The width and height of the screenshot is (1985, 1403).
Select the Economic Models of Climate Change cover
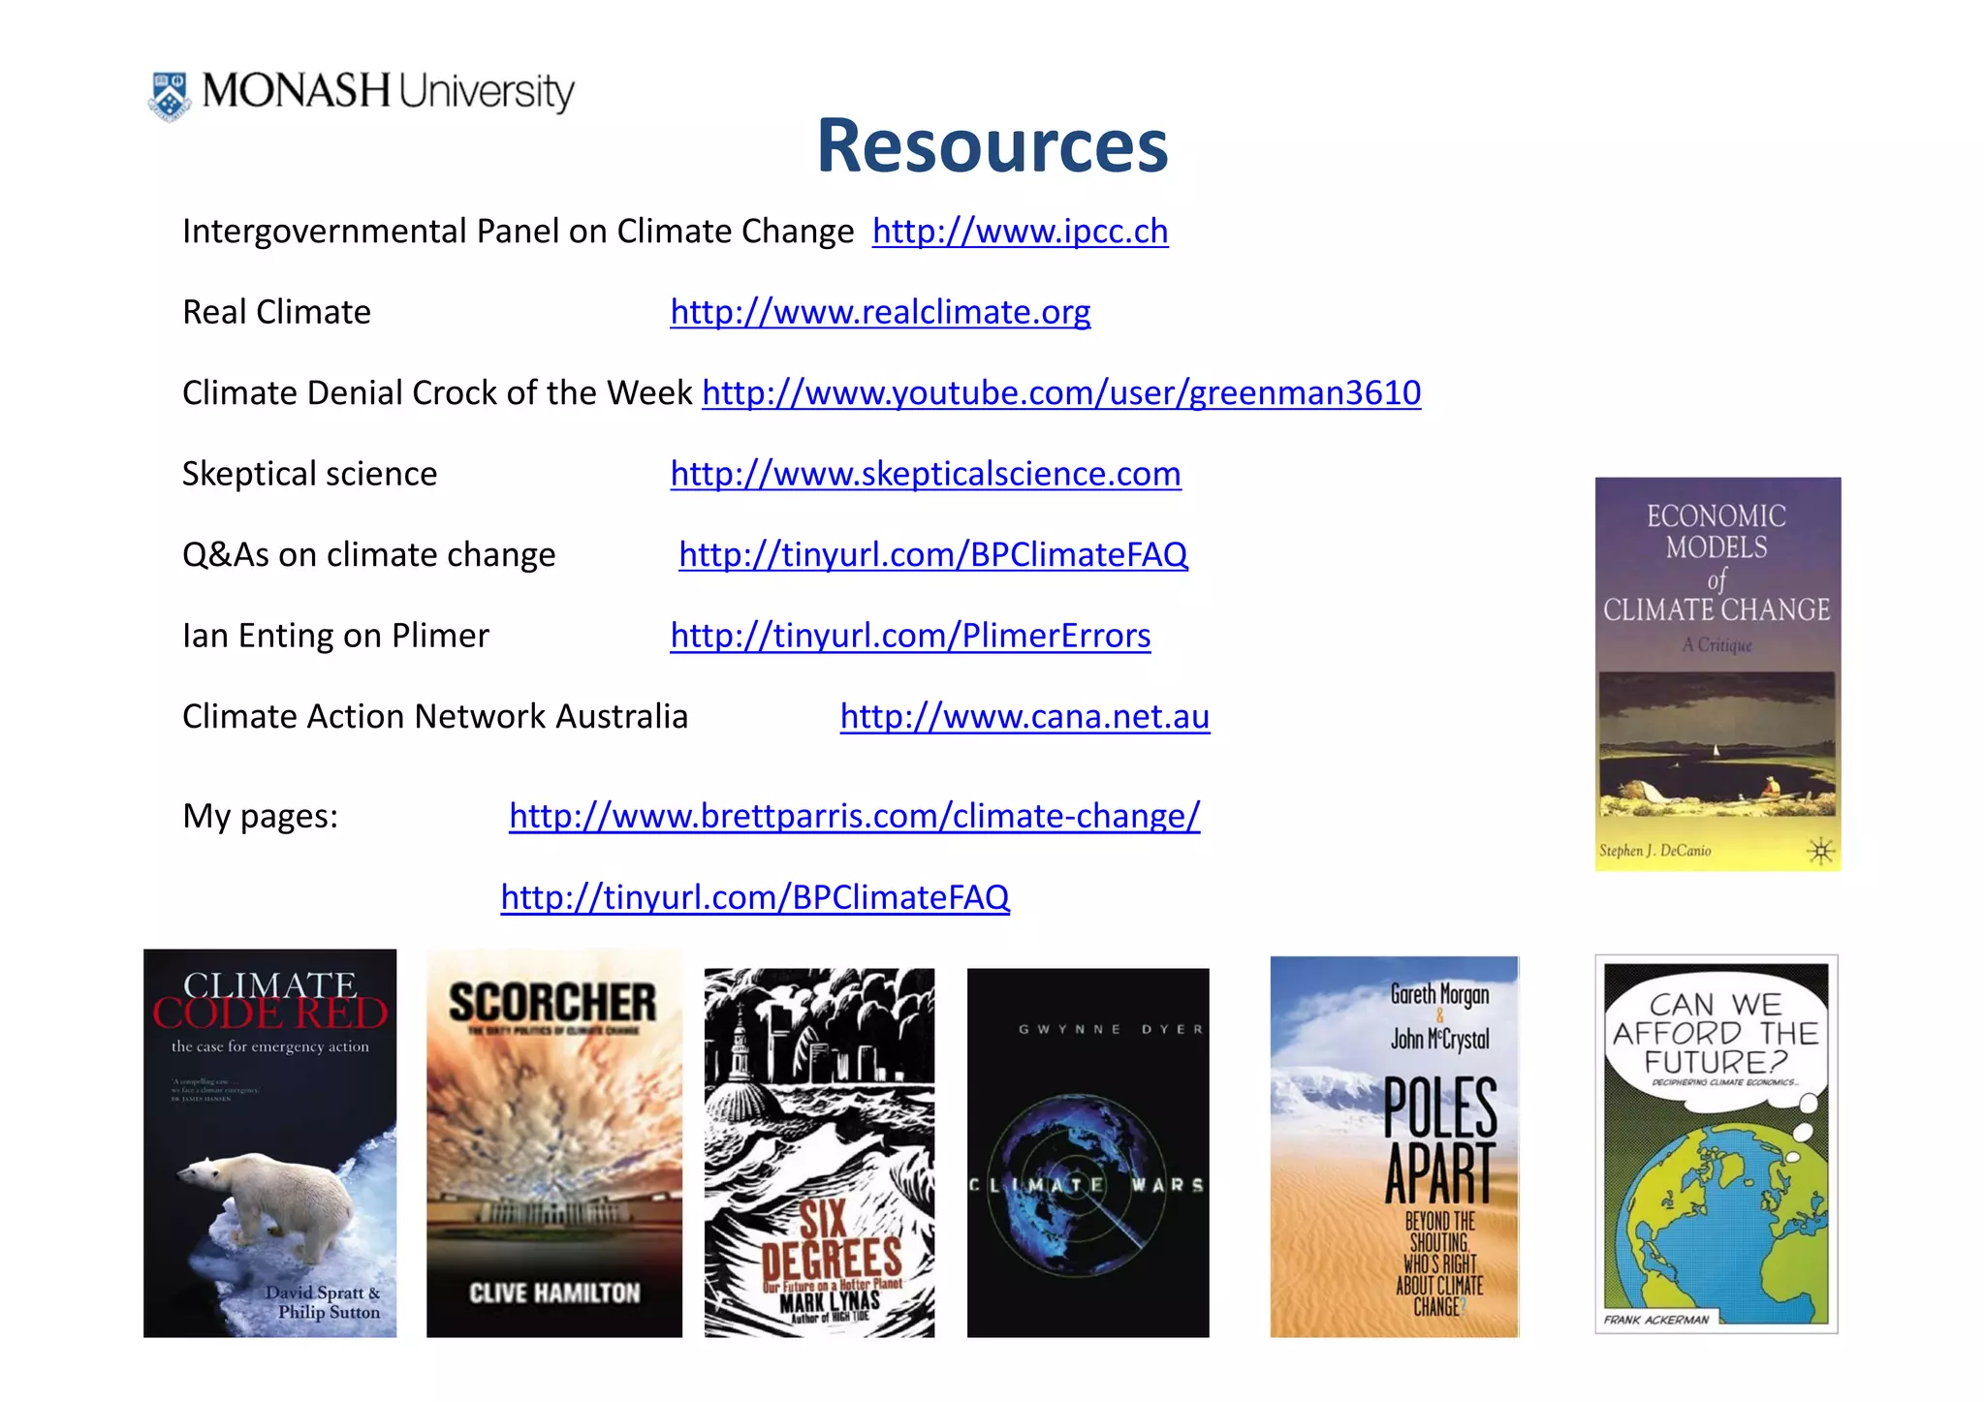click(1717, 673)
